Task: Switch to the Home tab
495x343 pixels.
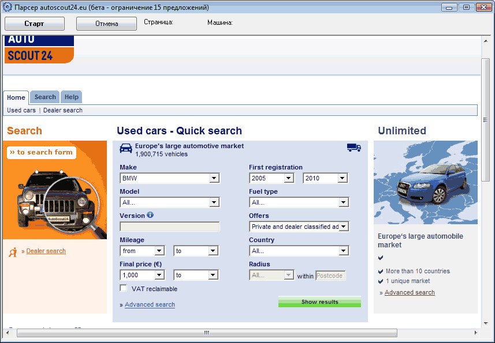Action: [x=16, y=97]
